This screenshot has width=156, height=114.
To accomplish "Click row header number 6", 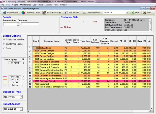I will [x=30, y=62].
